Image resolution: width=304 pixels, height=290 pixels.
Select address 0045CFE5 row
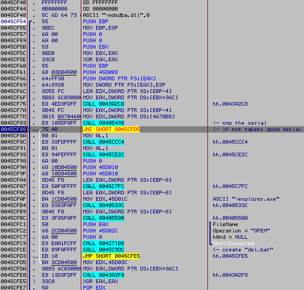13,282
